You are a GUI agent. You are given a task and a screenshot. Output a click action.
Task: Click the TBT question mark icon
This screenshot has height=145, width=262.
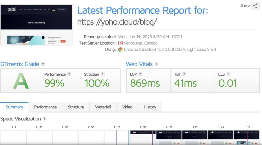point(184,74)
